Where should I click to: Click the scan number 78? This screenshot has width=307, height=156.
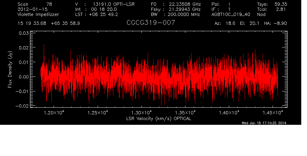coord(49,4)
